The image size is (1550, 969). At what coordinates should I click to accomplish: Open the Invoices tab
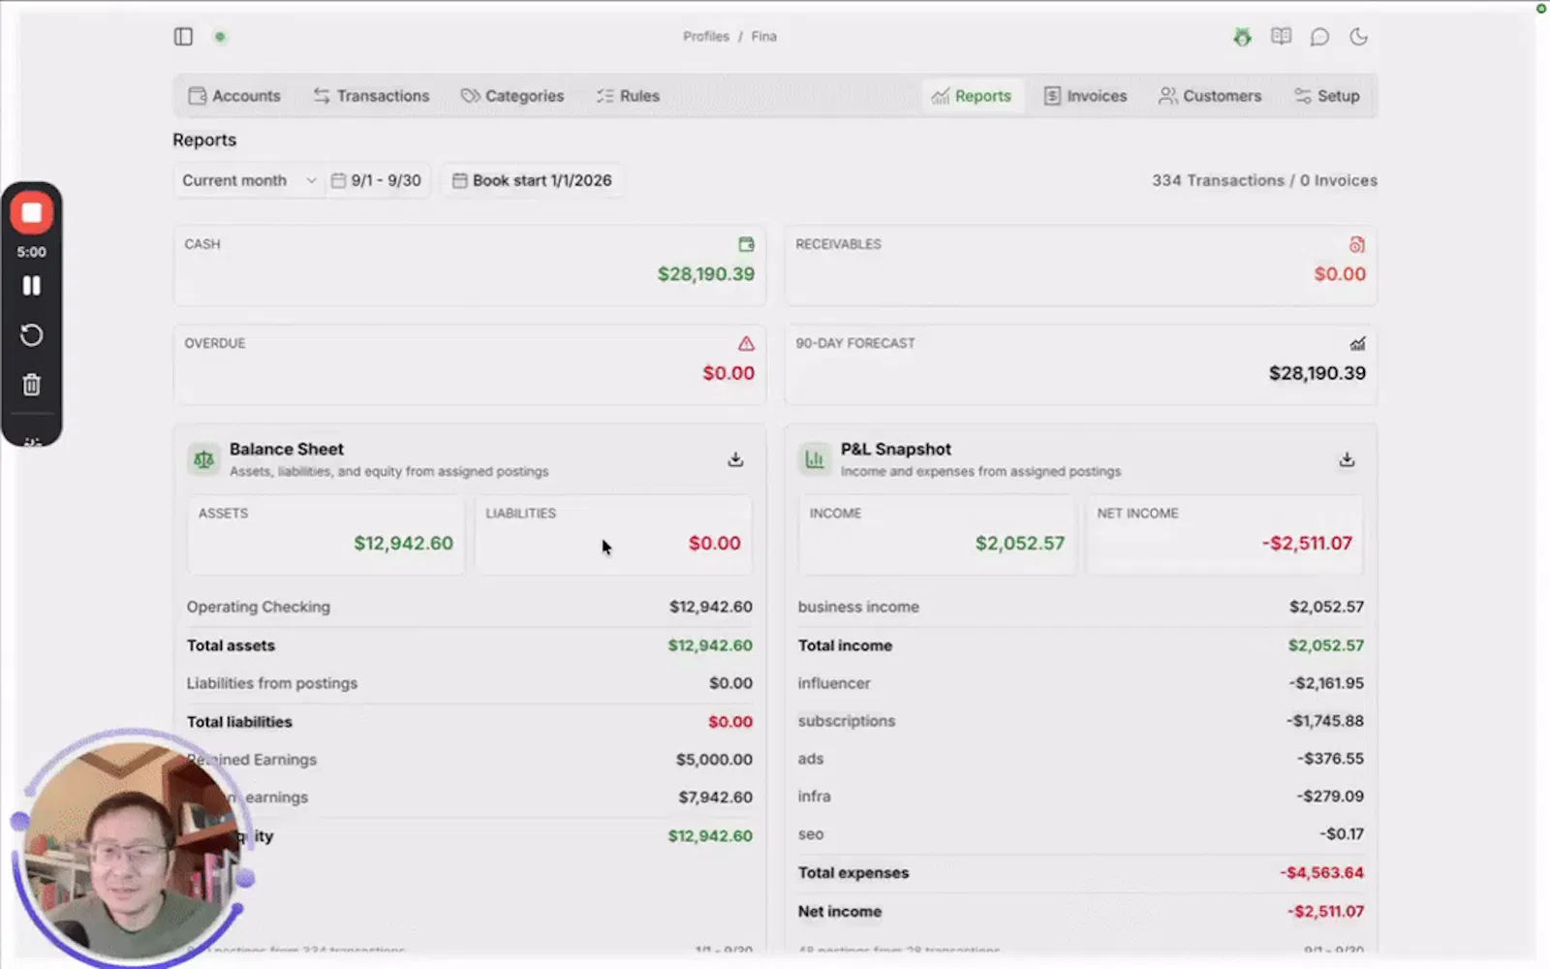(1086, 96)
